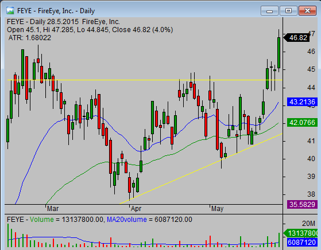Image resolution: width=321 pixels, height=250 pixels.
Task: Maximize the FEYE chart window
Action: click(x=288, y=11)
